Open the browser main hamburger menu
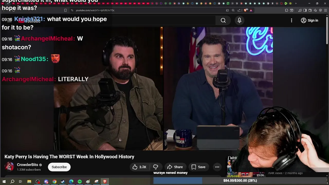329x185 pixels. [x=326, y=10]
